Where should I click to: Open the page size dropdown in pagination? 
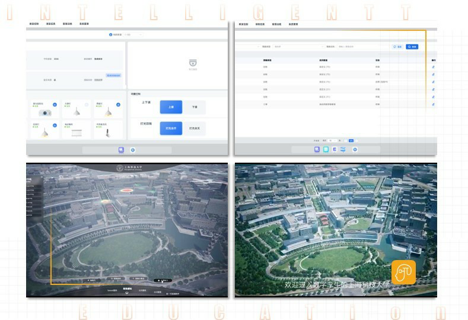click(x=333, y=140)
